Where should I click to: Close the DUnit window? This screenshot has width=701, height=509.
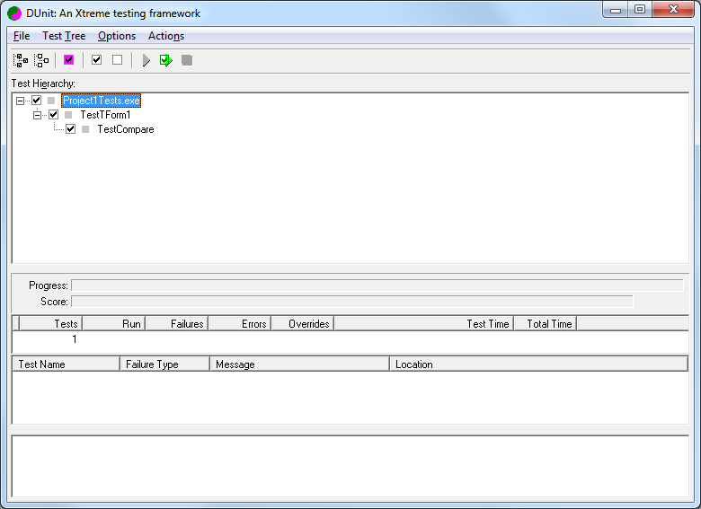pyautogui.click(x=673, y=9)
